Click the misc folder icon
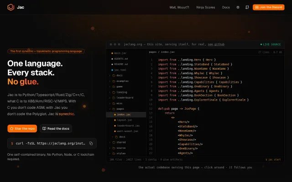The width and height of the screenshot is (292, 182). pos(114,103)
